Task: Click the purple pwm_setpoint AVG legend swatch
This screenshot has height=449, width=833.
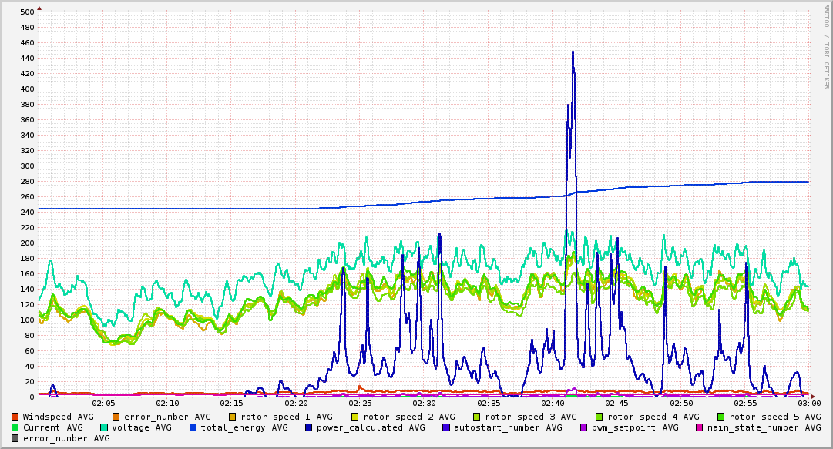Action: coord(584,427)
